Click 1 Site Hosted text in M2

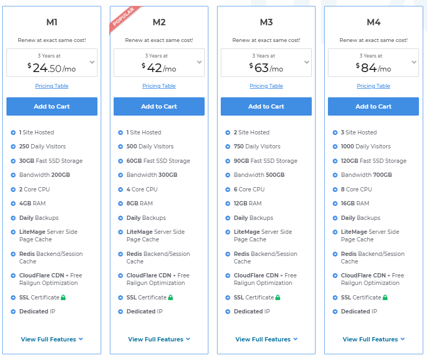point(144,132)
